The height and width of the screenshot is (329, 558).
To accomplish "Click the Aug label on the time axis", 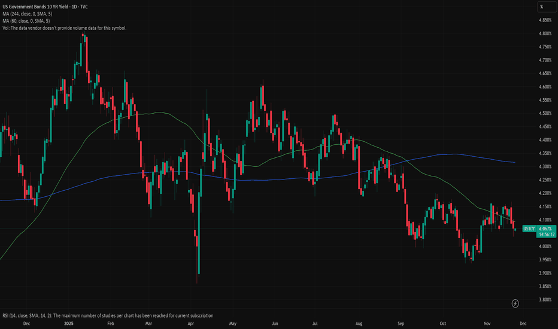I will [359, 323].
